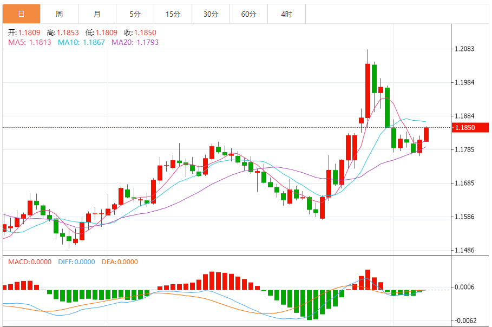This screenshot has height=327, width=492.
Task: Switch to the 周 weekly tab
Action: [60, 14]
